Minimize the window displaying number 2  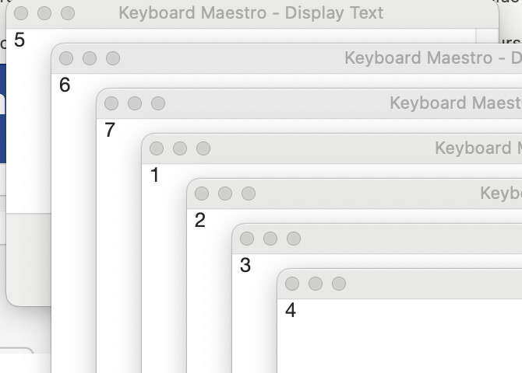click(x=225, y=193)
